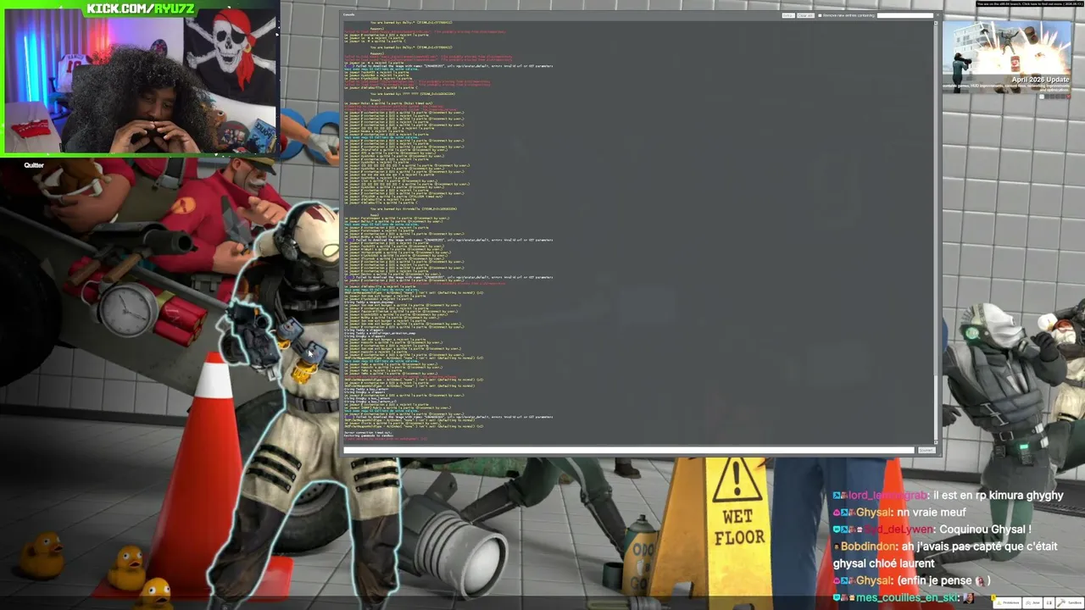This screenshot has width=1085, height=610.
Task: Click the Quitter menu entry
Action: point(34,165)
